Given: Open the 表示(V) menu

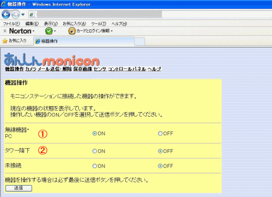Looking at the screenshot, I should (51, 24).
